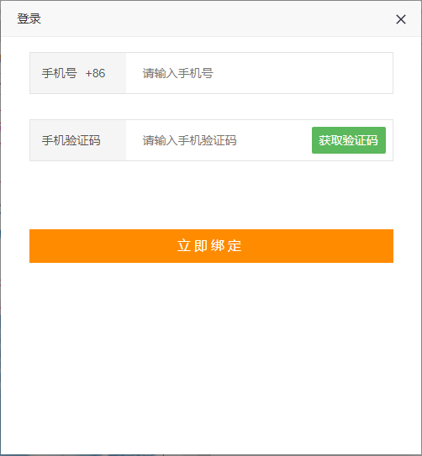Click the 请输入手机号 phone number field
422x456 pixels.
(x=259, y=73)
